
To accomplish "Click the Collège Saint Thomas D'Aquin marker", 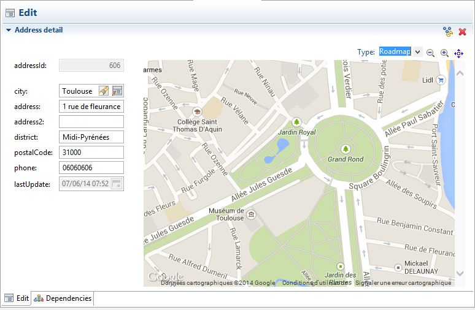I will [197, 112].
